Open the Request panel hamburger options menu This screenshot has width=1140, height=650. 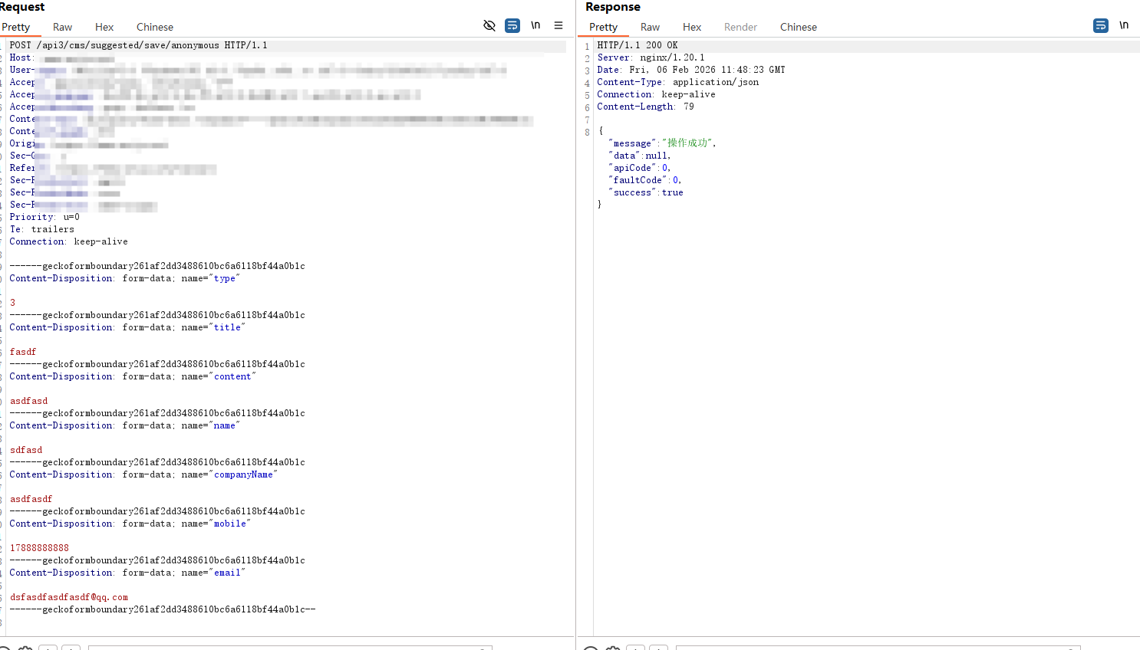558,25
